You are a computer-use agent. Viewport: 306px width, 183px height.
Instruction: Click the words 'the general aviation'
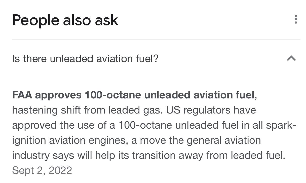tap(215, 140)
